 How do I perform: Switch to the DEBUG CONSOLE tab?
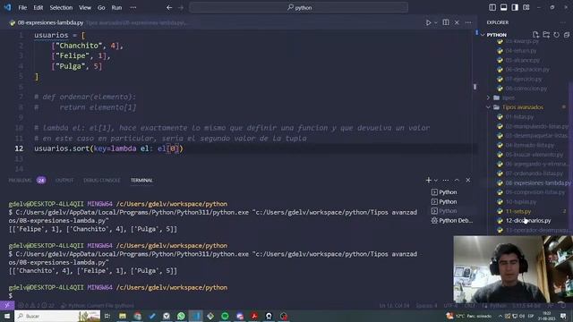(x=101, y=180)
